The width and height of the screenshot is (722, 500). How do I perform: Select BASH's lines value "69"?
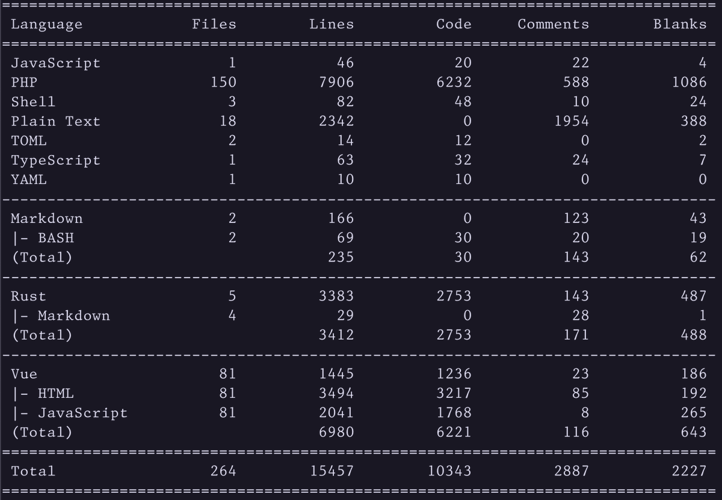(345, 237)
